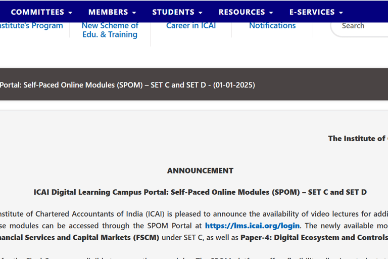This screenshot has width=388, height=259.
Task: Open the MEMBERS navigation menu
Action: [x=112, y=12]
